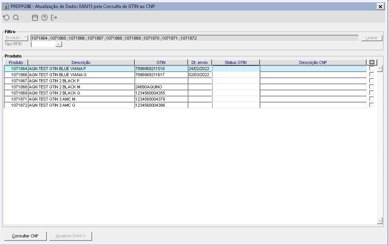The image size is (389, 245).
Task: Click GTIN value 1234560004386
Action: click(161, 105)
